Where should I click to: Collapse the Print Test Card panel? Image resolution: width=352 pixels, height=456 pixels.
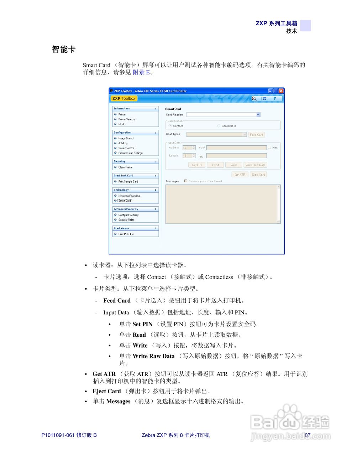point(155,176)
